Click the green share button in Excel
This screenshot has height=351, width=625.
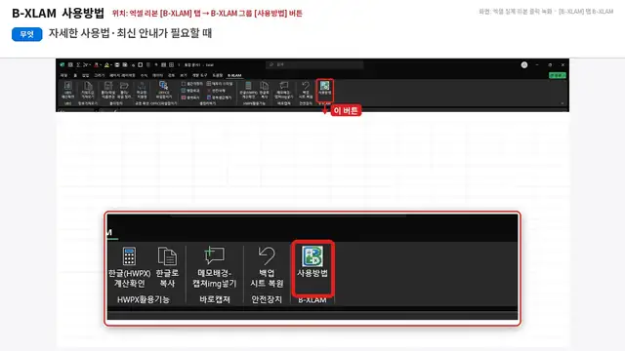(x=558, y=75)
